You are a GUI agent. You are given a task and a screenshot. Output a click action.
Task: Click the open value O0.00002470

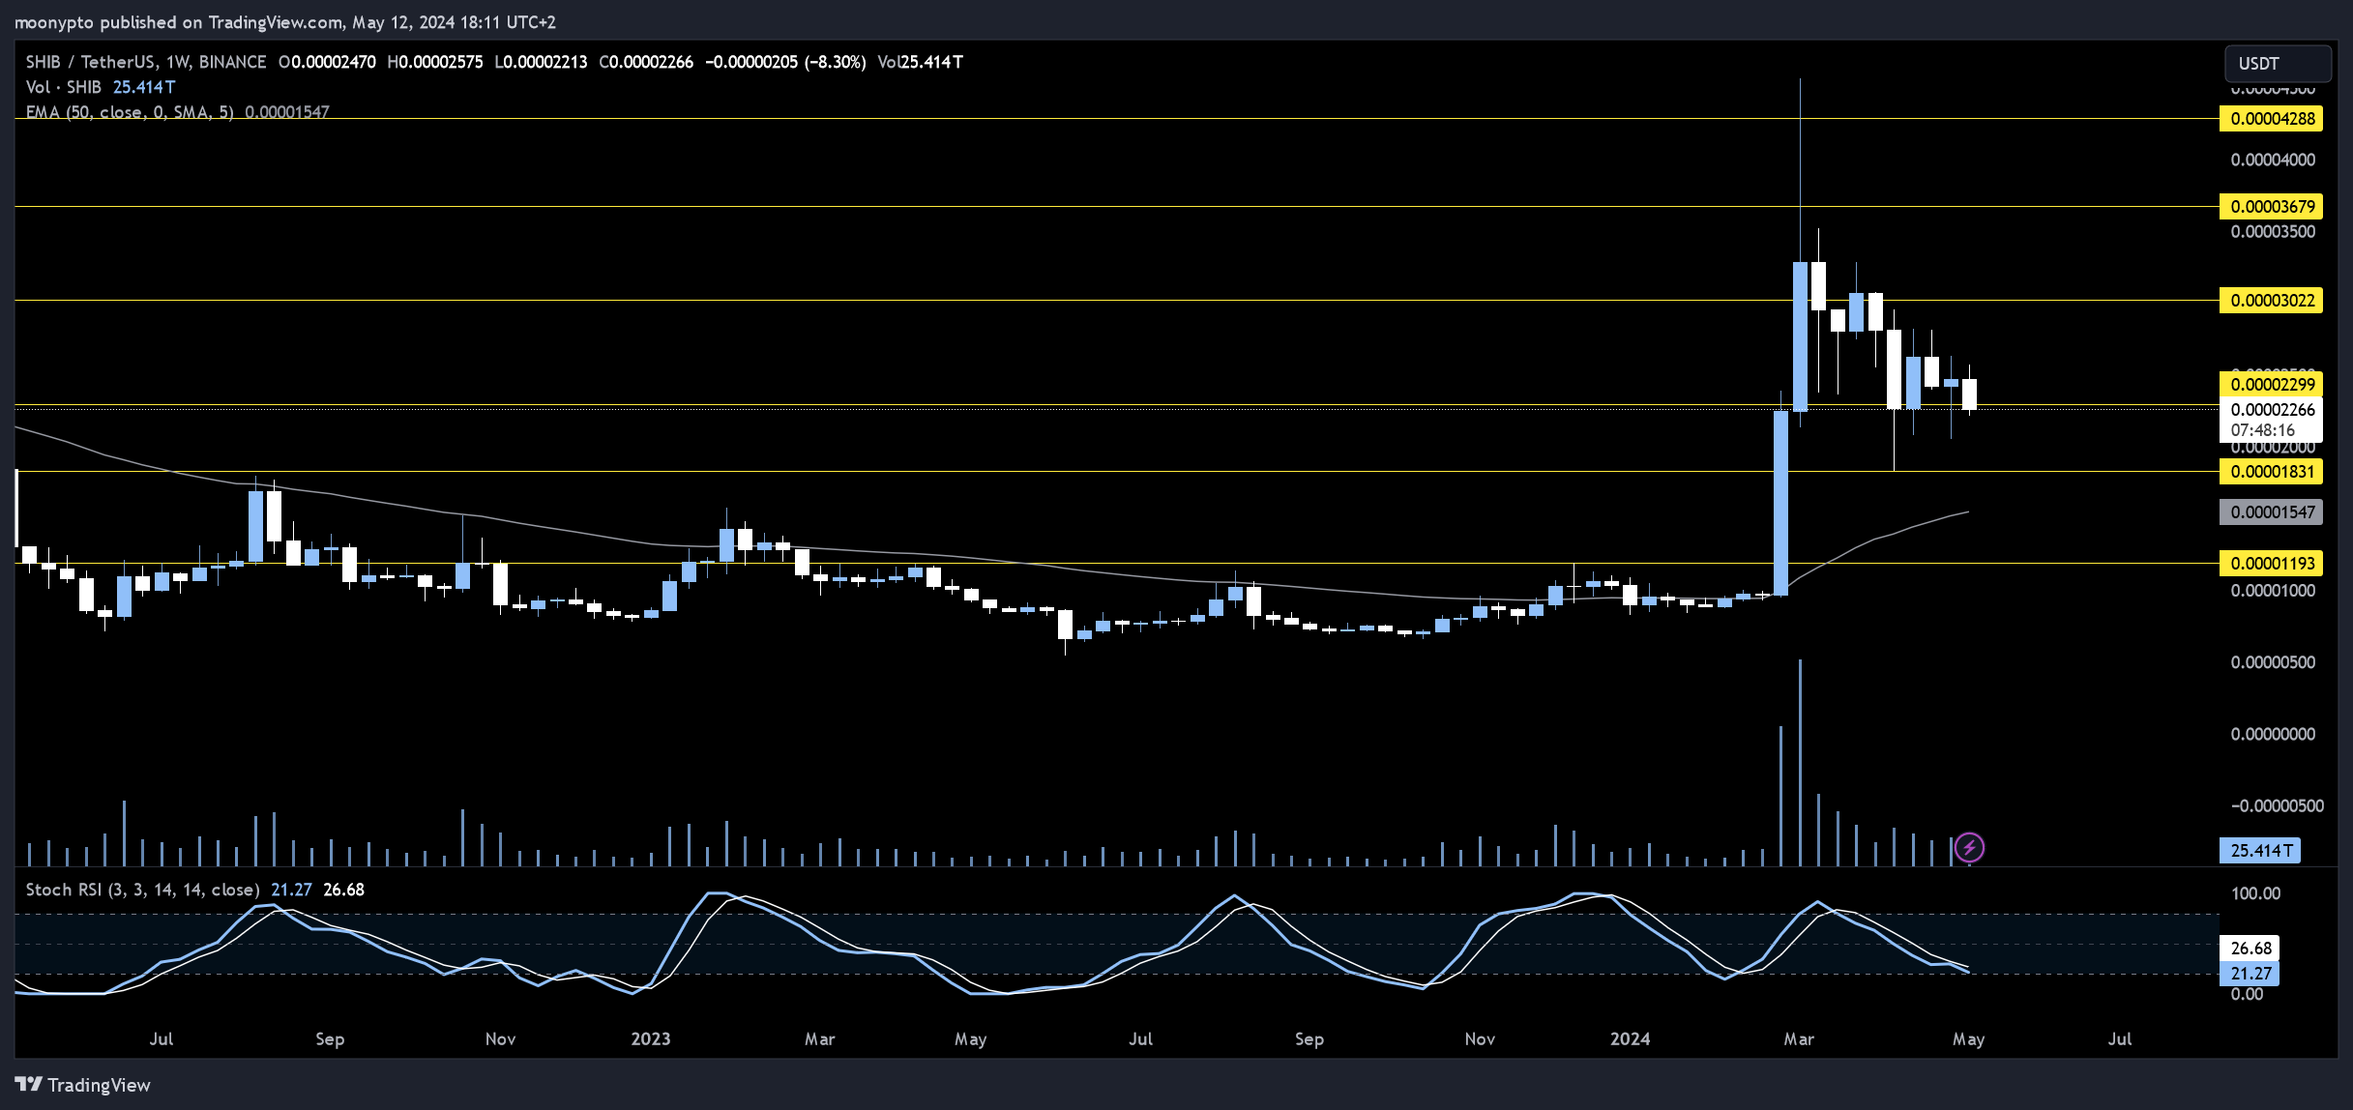pyautogui.click(x=327, y=62)
